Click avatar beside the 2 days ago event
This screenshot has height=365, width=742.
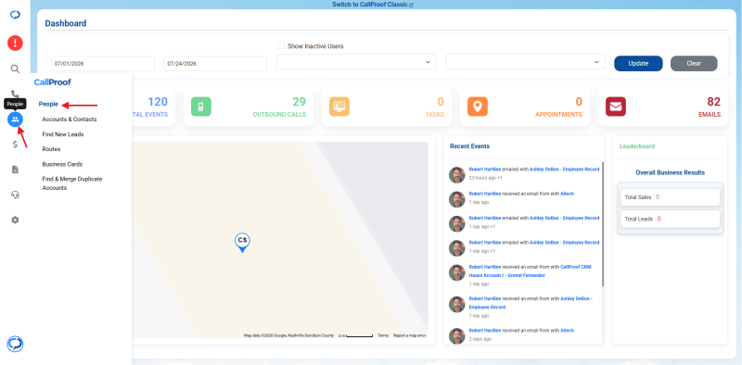456,335
